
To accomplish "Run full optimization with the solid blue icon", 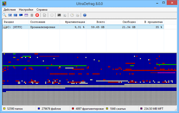I will [21, 15].
